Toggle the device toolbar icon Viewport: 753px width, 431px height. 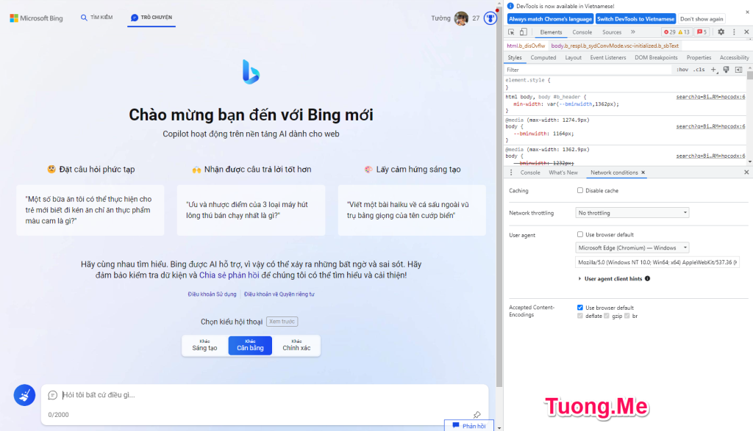[x=524, y=32]
